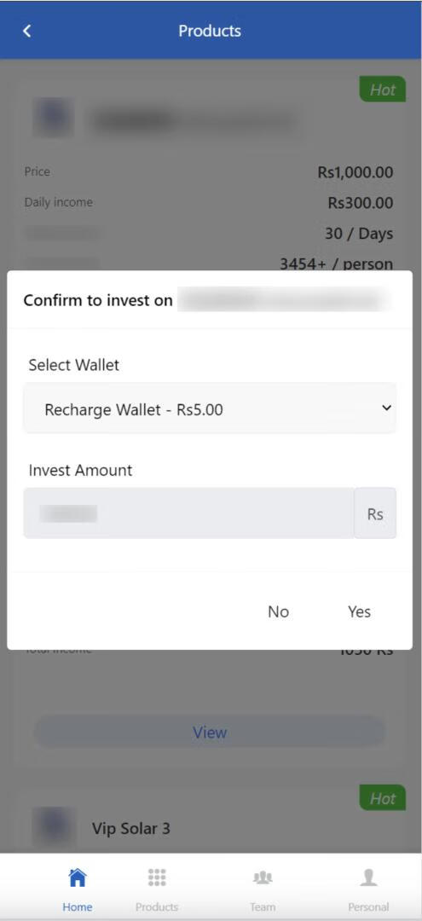Switch to the Products tab label

click(157, 907)
